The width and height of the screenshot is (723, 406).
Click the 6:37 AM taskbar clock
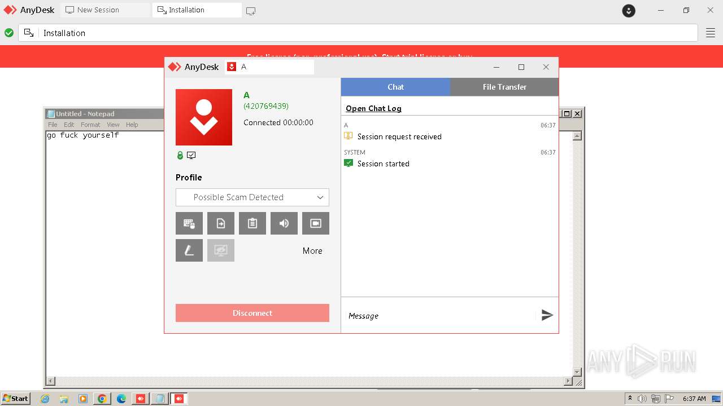tap(694, 399)
